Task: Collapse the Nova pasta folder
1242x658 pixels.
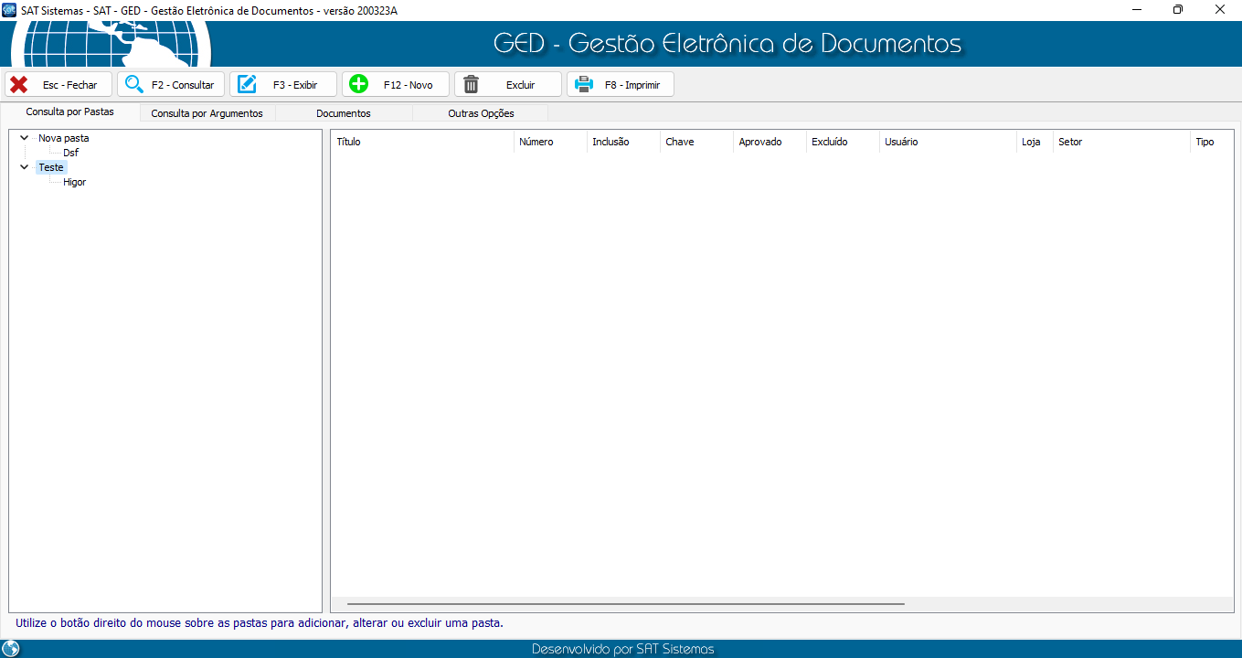Action: pyautogui.click(x=25, y=138)
